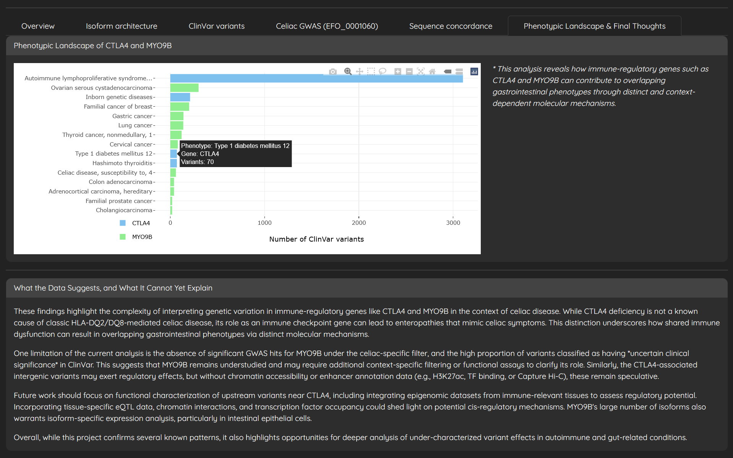Screen dimensions: 733x458
Task: Enable compare data on hover mode
Action: (x=459, y=71)
